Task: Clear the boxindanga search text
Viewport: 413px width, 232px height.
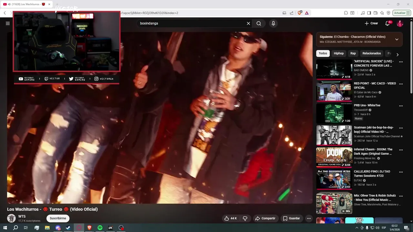Action: pyautogui.click(x=248, y=24)
